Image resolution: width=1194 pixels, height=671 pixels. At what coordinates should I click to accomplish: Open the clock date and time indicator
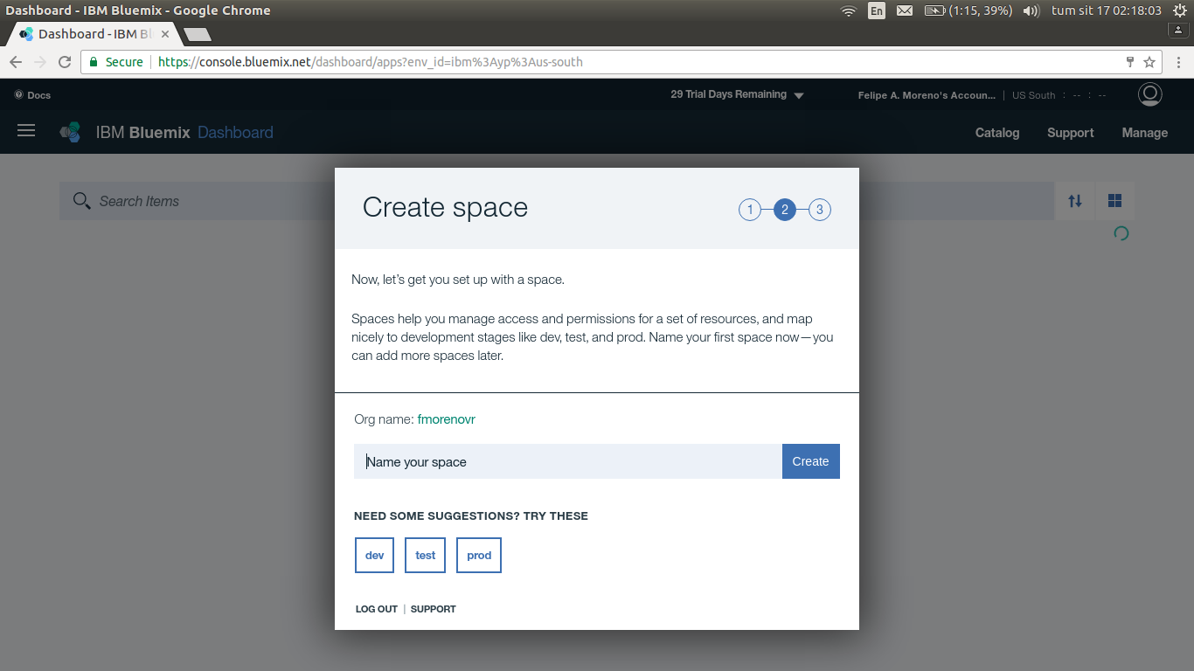(x=1106, y=10)
